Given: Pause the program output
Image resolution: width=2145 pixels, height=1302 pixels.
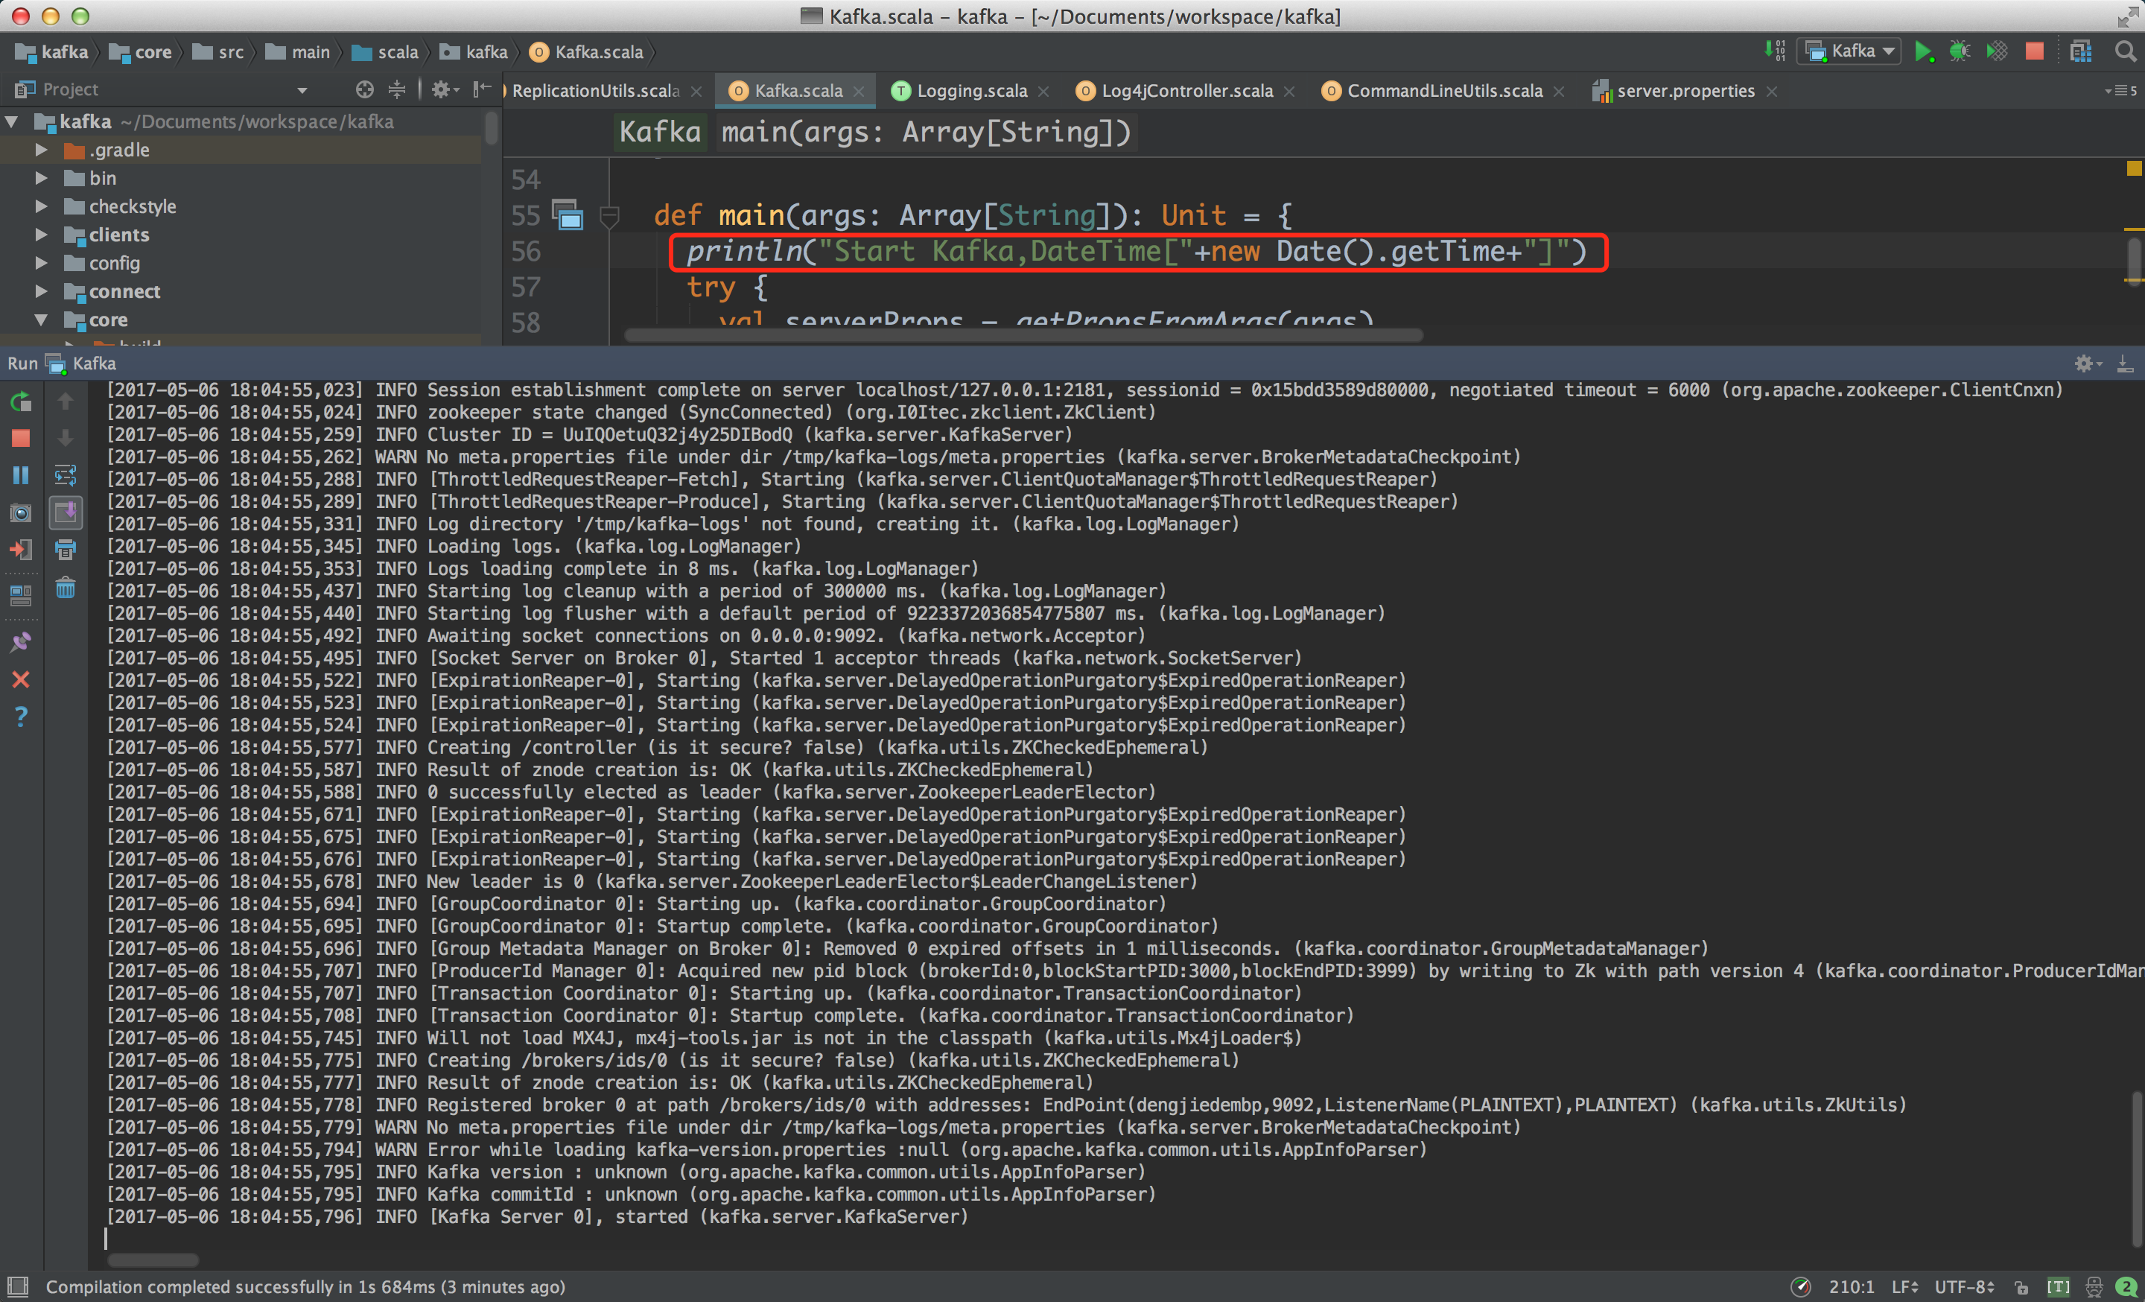Looking at the screenshot, I should pos(21,475).
